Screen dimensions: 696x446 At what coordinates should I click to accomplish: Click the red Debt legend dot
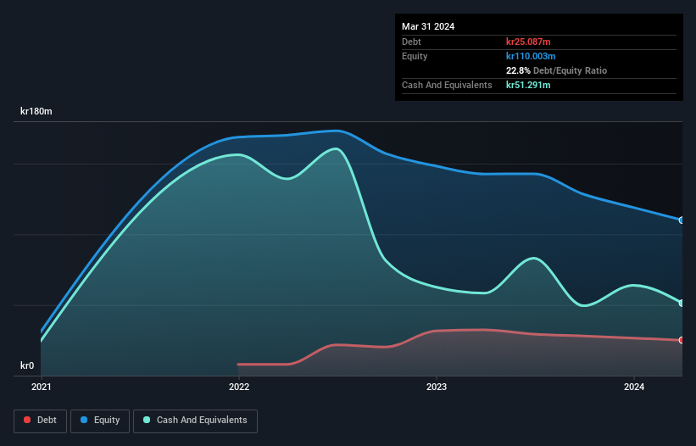pos(27,420)
